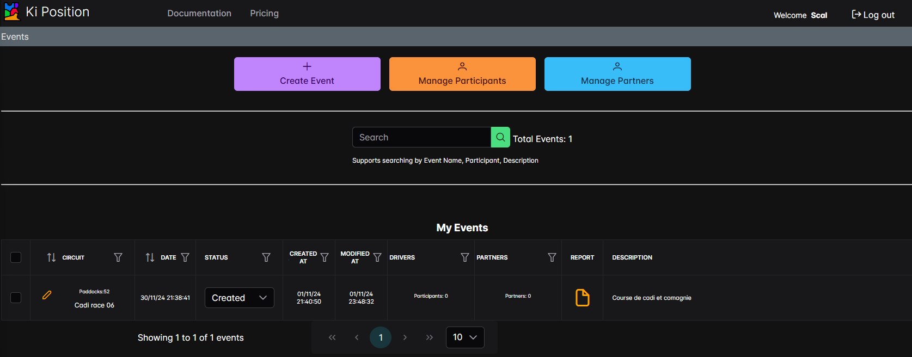Click the Ki Position title text
Image resolution: width=912 pixels, height=357 pixels.
(x=58, y=12)
